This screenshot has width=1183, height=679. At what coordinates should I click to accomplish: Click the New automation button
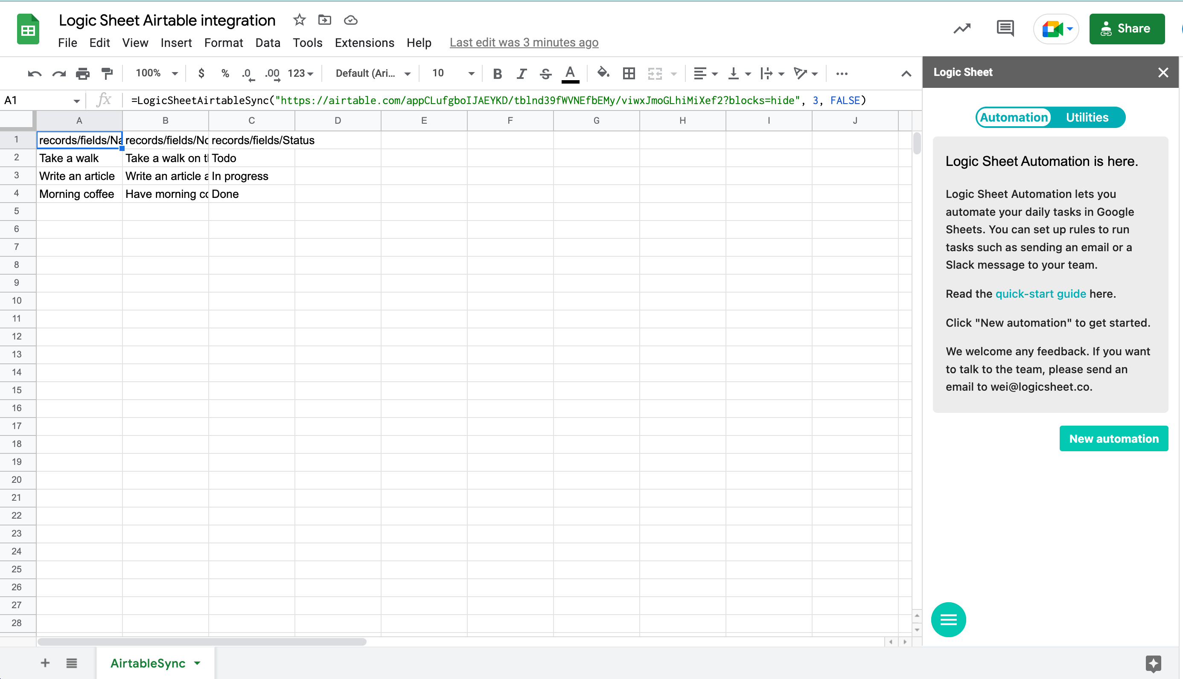point(1113,438)
